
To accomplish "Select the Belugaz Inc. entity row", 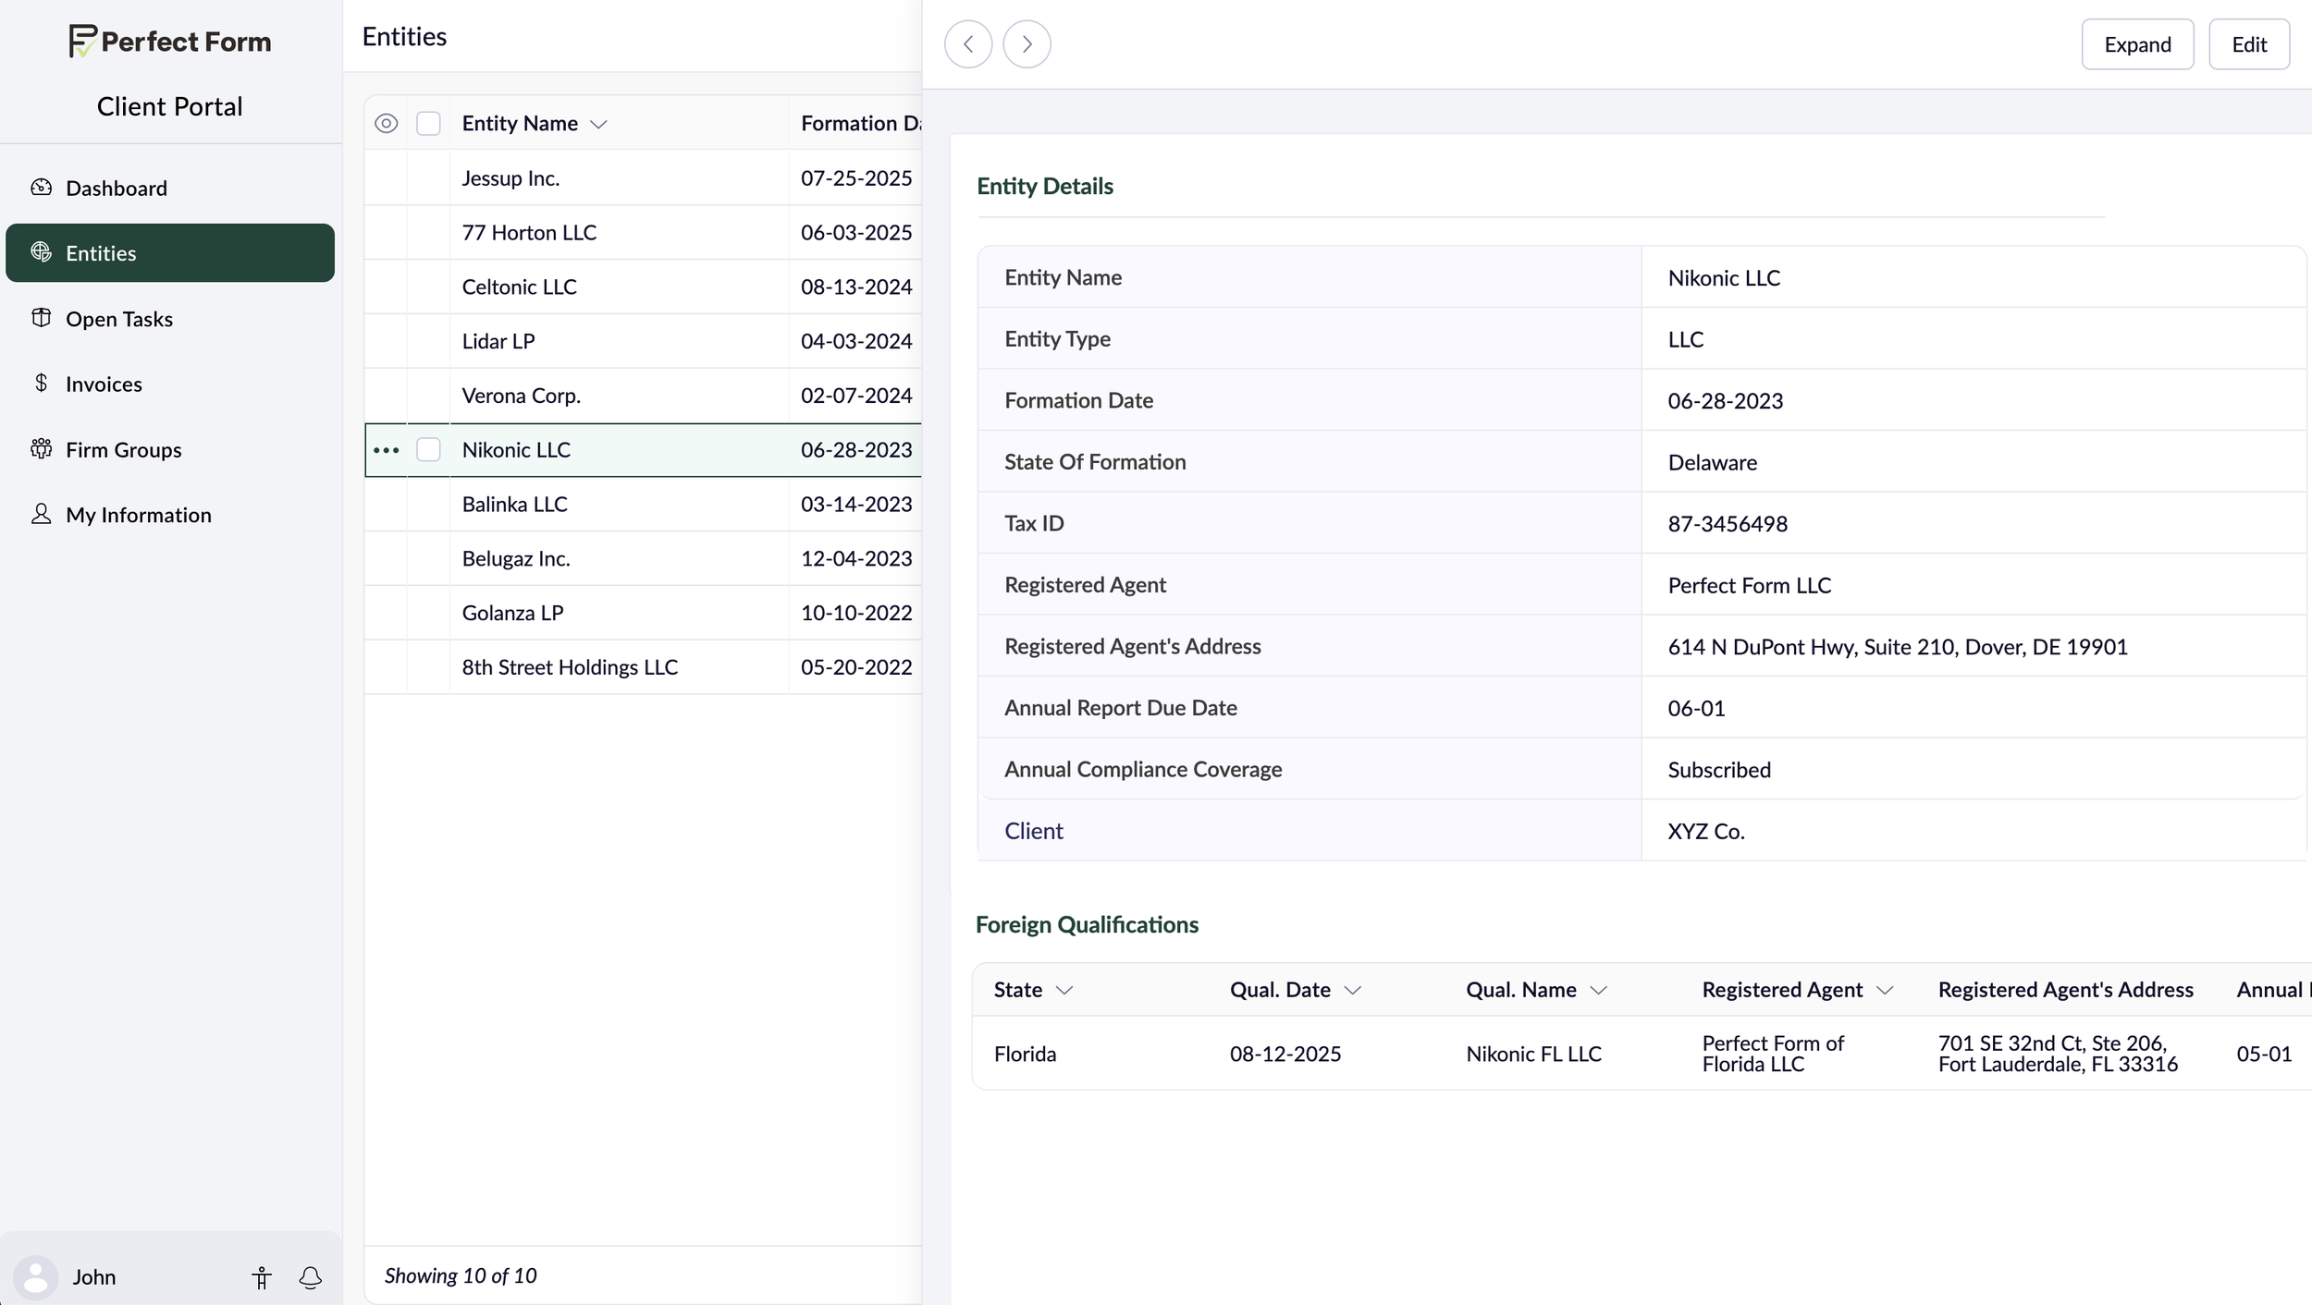I will click(x=643, y=559).
